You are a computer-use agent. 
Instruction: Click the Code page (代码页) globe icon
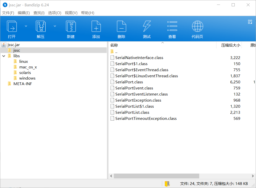coord(197,26)
